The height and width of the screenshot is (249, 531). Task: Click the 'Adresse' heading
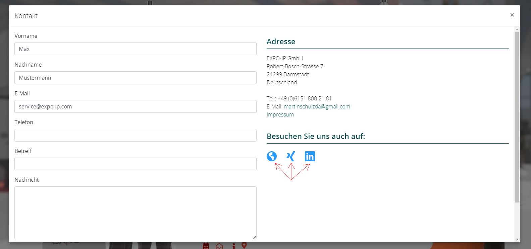(x=281, y=41)
